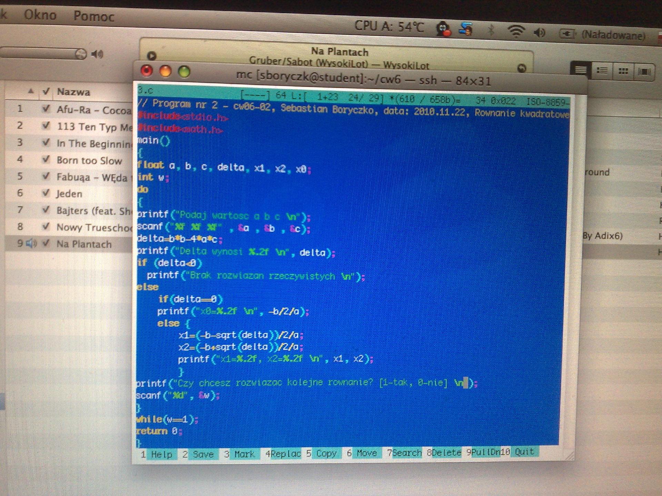The height and width of the screenshot is (496, 662).
Task: Click 7 Search in mc function bar
Action: 404,453
